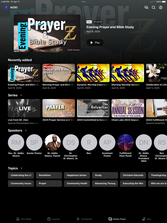Select speaker DN Dr. Addis Moore President NMA
Image resolution: width=167 pixels, height=223 pixels.
click(x=144, y=142)
